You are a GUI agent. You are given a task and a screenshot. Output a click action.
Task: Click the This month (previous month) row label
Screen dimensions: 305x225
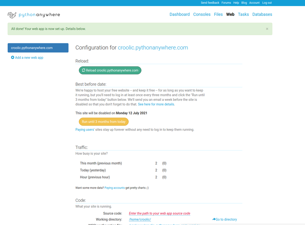tap(101, 163)
